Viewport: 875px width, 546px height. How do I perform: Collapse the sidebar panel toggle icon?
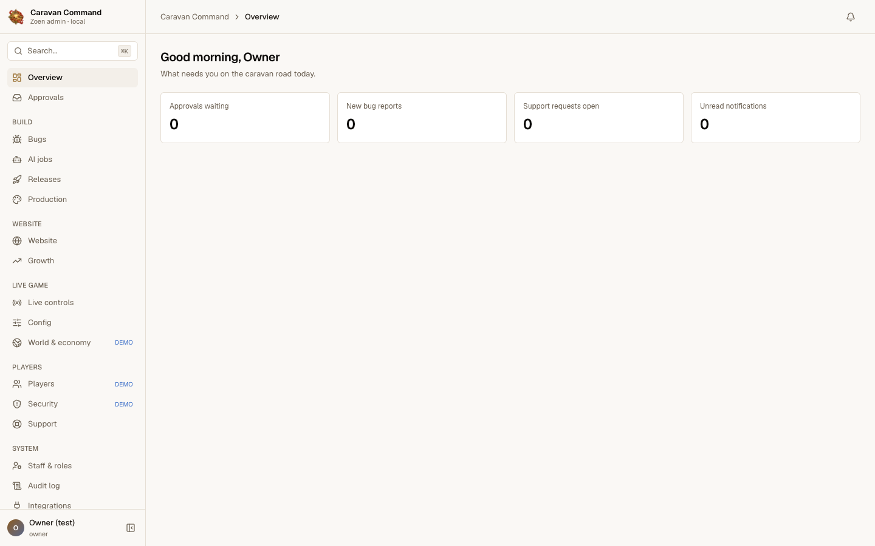[x=131, y=528]
